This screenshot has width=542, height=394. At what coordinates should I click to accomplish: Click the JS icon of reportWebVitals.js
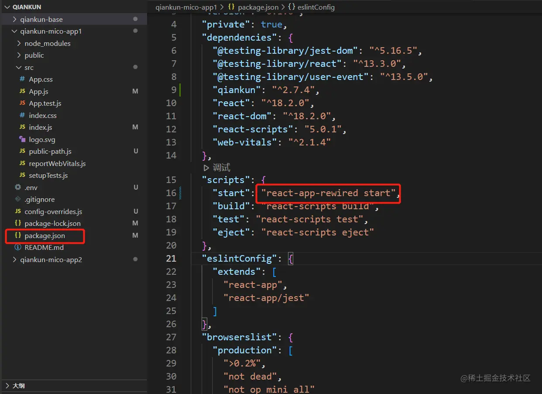pyautogui.click(x=22, y=163)
